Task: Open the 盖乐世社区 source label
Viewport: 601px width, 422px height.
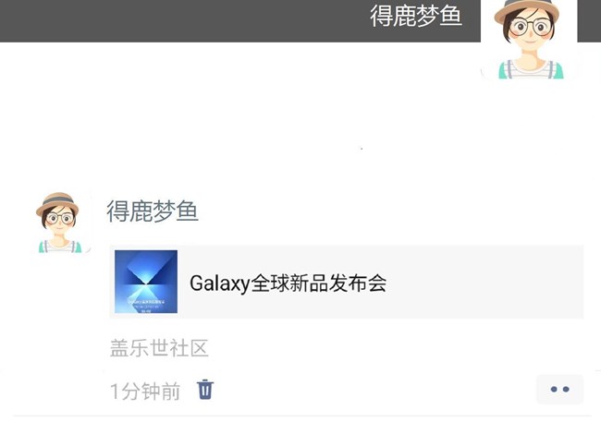Action: click(x=159, y=348)
